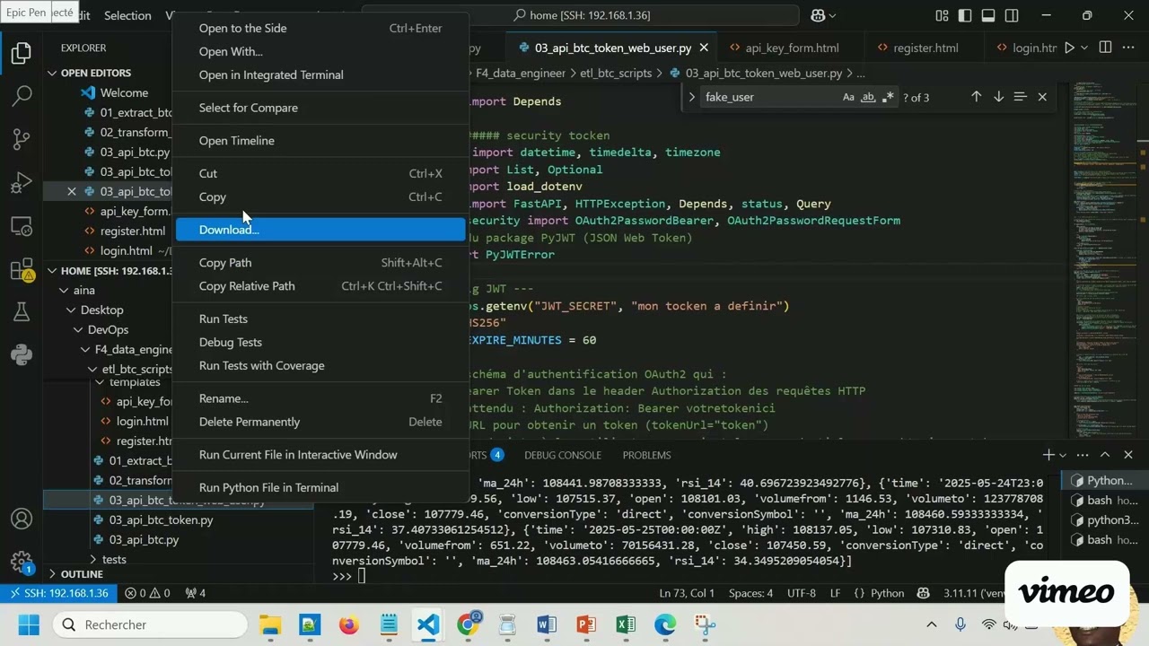Open the Source Control view
The image size is (1149, 646).
click(22, 139)
